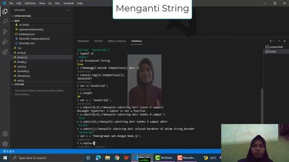289x162 pixels.
Task: Open the File menu
Action: point(11,3)
